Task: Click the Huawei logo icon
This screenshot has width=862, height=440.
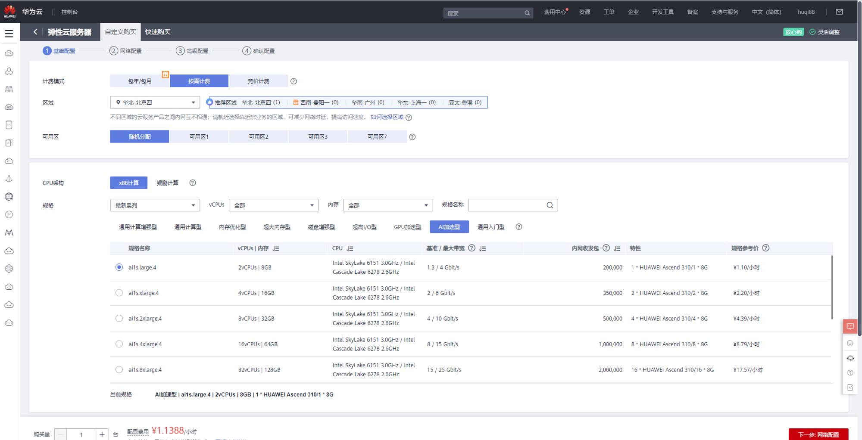Action: (x=9, y=11)
